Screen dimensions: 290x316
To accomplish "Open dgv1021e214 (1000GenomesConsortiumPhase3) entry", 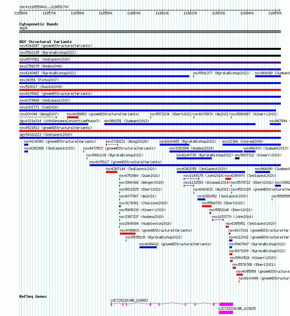I will 60,121.
